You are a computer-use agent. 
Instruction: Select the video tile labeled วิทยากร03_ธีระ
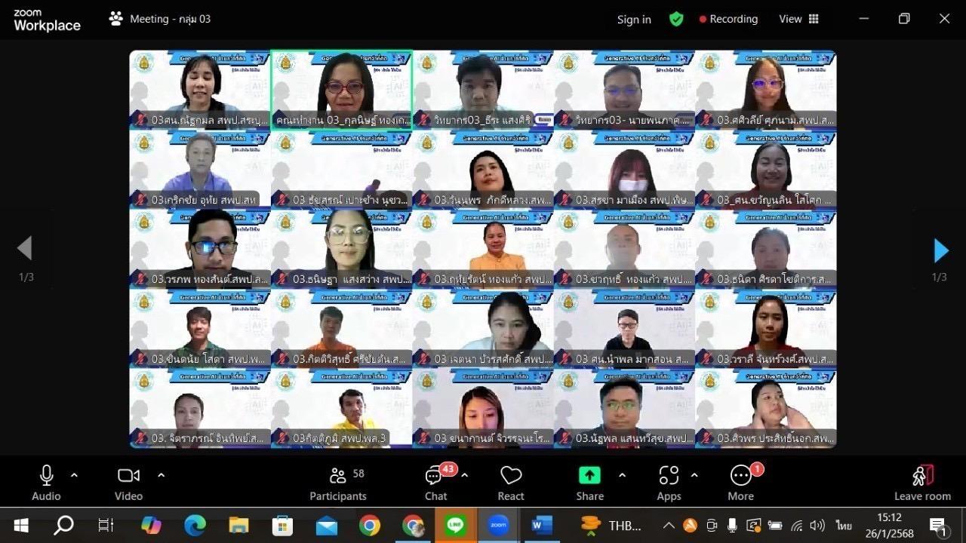pyautogui.click(x=483, y=90)
